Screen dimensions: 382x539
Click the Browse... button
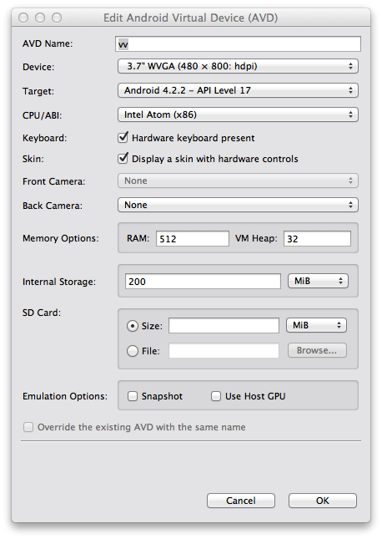pos(317,350)
